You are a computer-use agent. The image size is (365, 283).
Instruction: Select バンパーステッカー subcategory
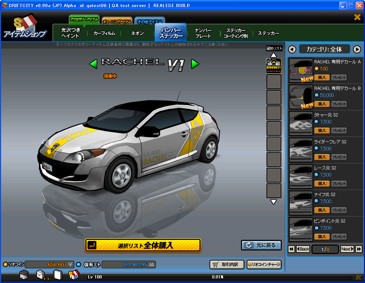pyautogui.click(x=170, y=33)
